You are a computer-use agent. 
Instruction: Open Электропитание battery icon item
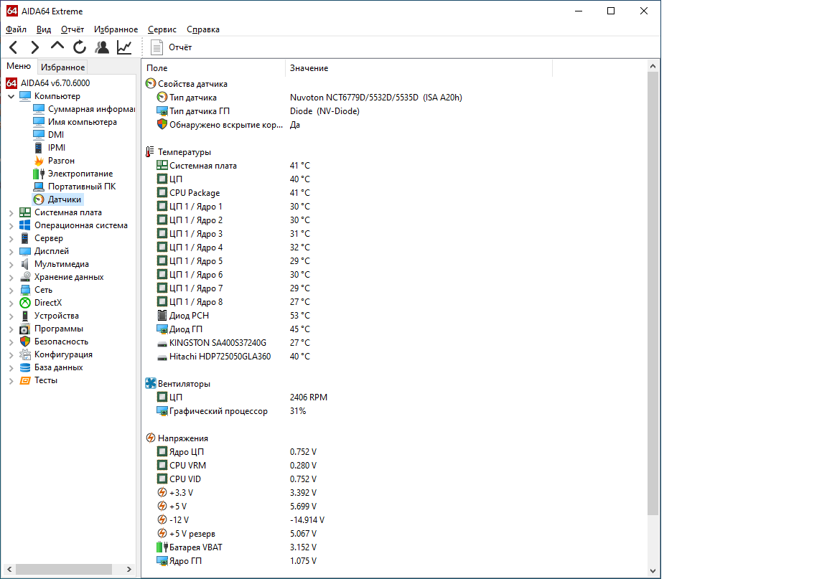(x=39, y=174)
